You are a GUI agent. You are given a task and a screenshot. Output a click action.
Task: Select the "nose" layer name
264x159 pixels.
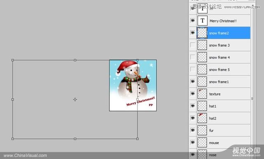coord(212,155)
